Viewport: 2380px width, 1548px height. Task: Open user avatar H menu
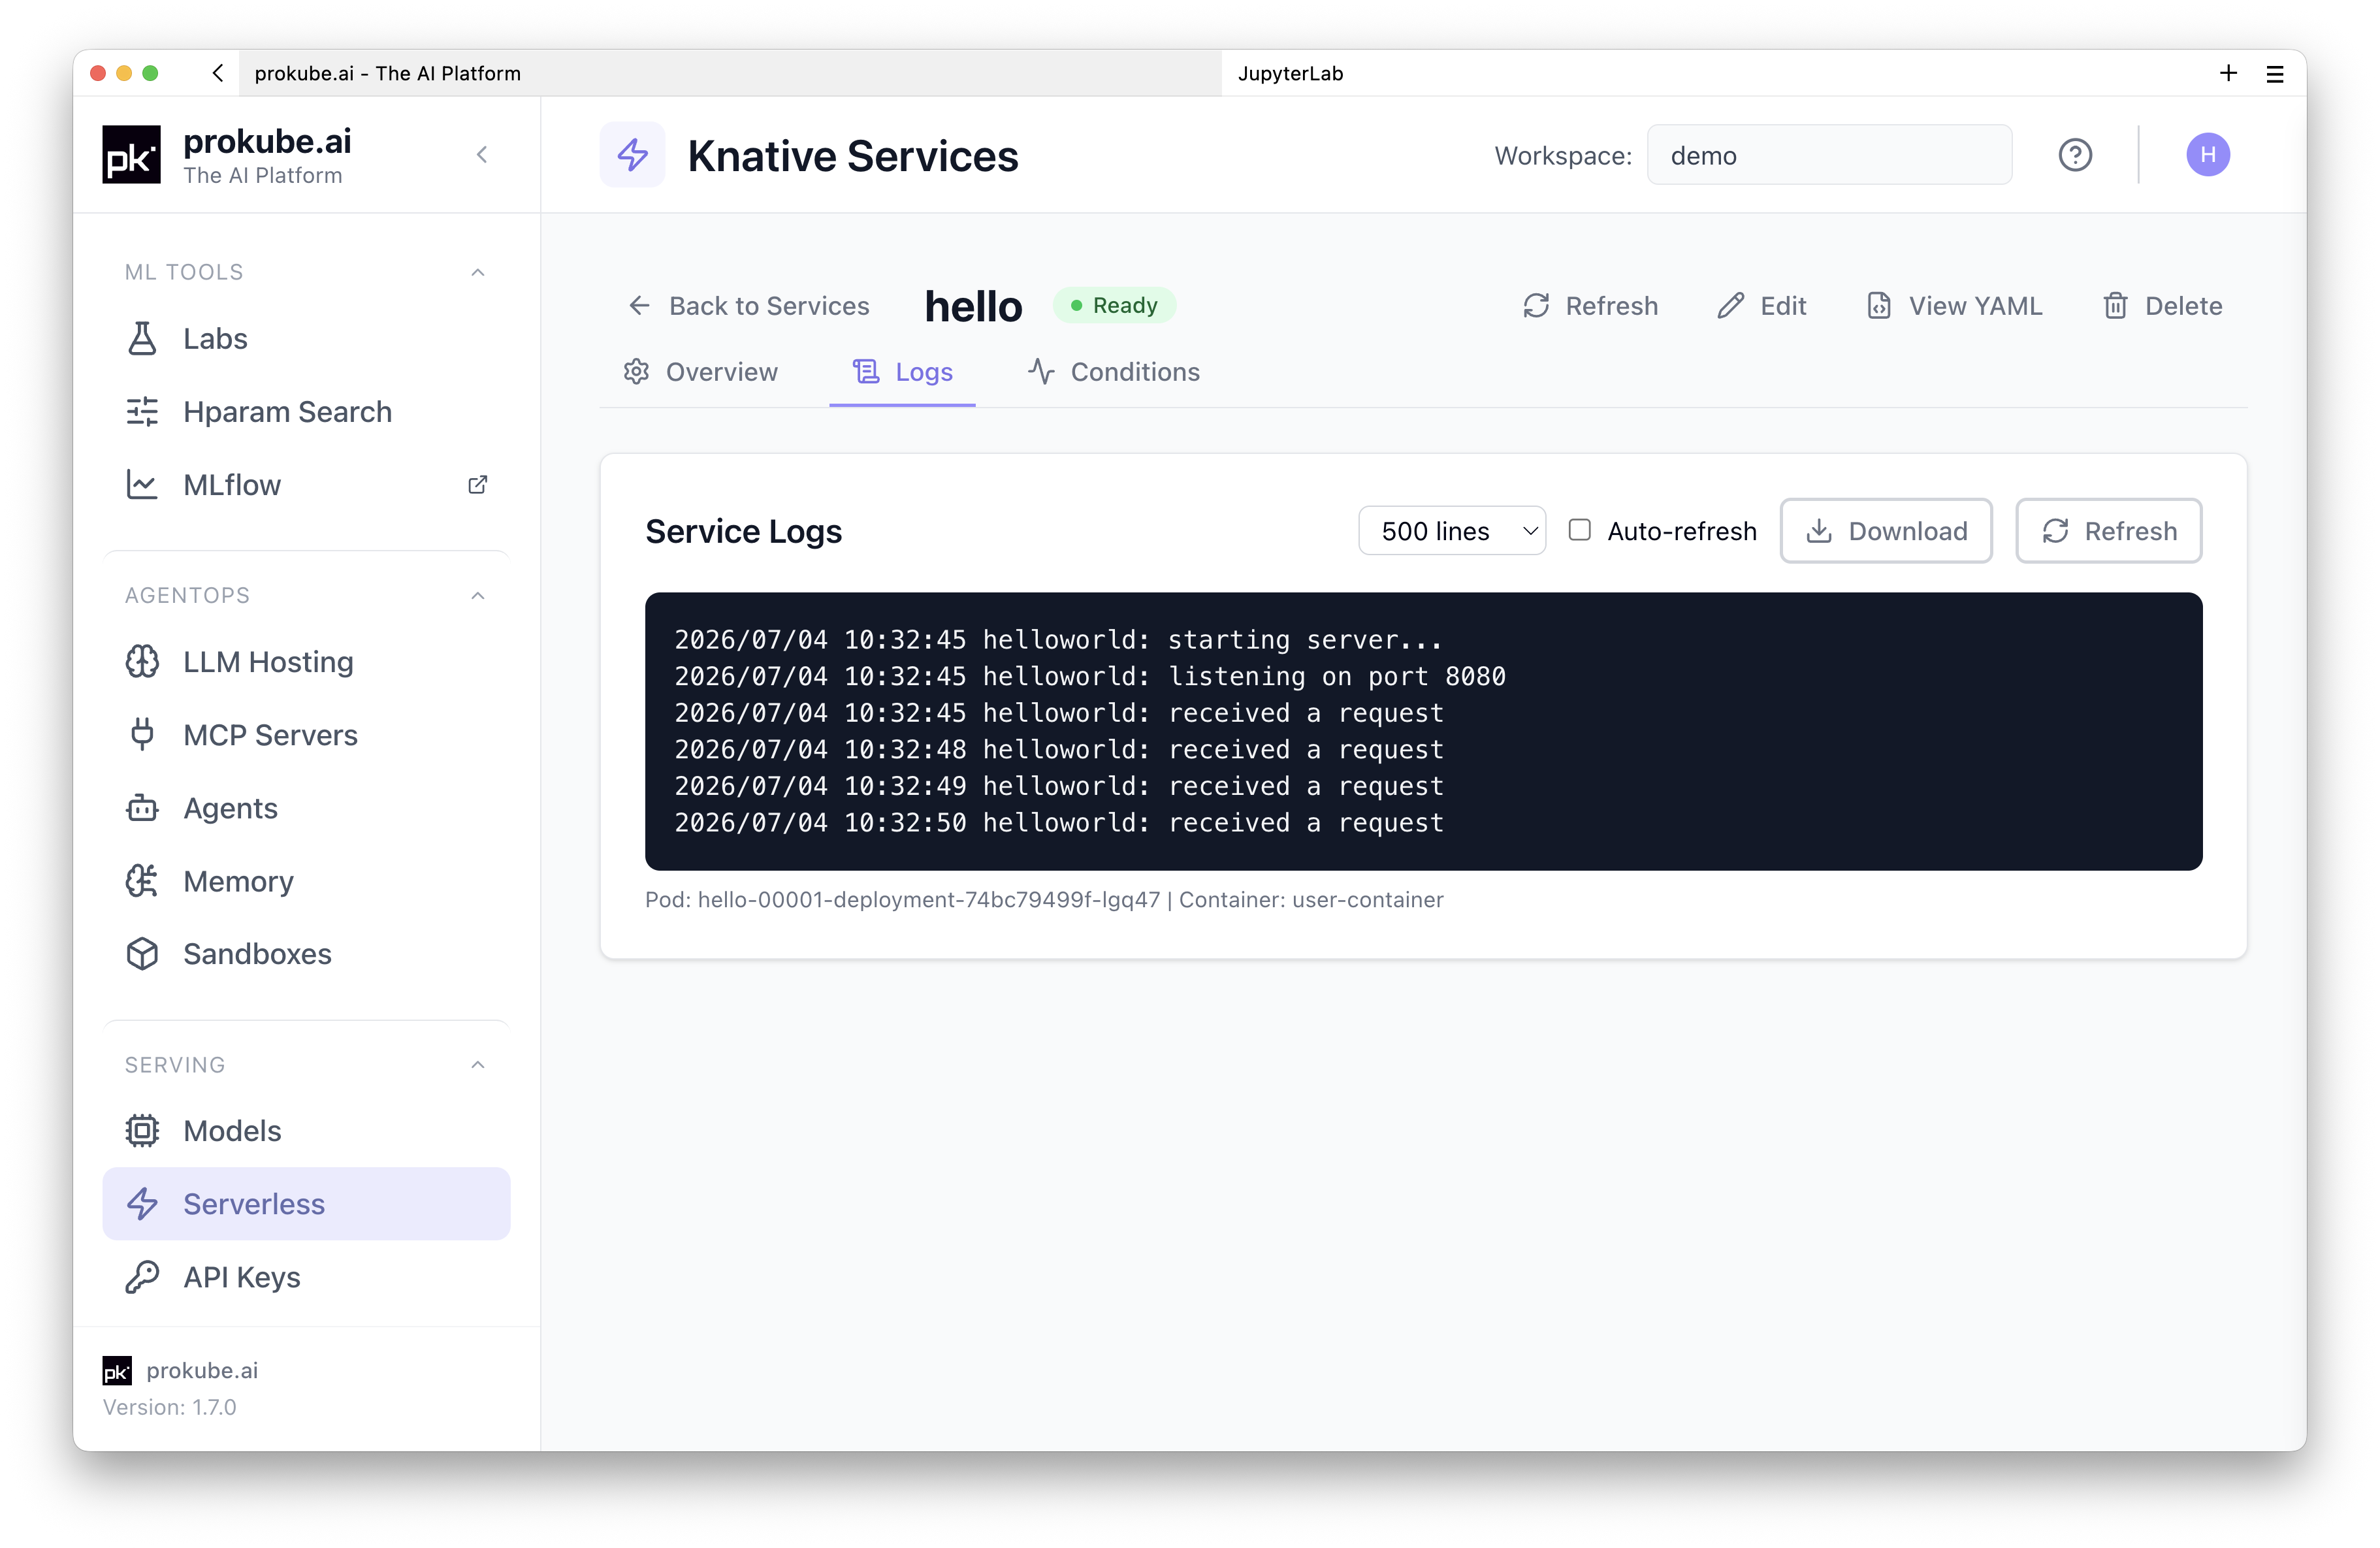tap(2208, 155)
